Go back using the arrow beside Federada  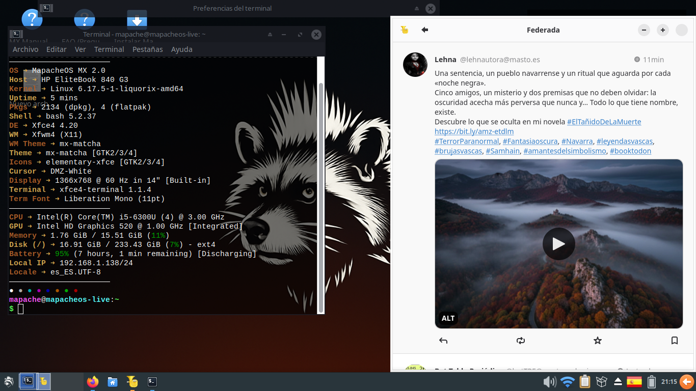click(425, 30)
